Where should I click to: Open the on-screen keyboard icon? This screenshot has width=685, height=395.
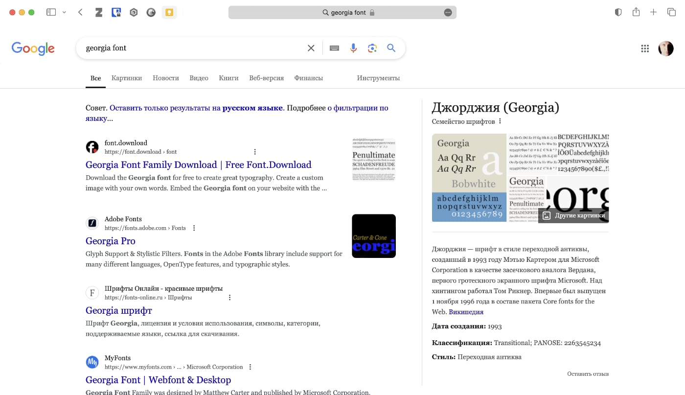coord(335,48)
